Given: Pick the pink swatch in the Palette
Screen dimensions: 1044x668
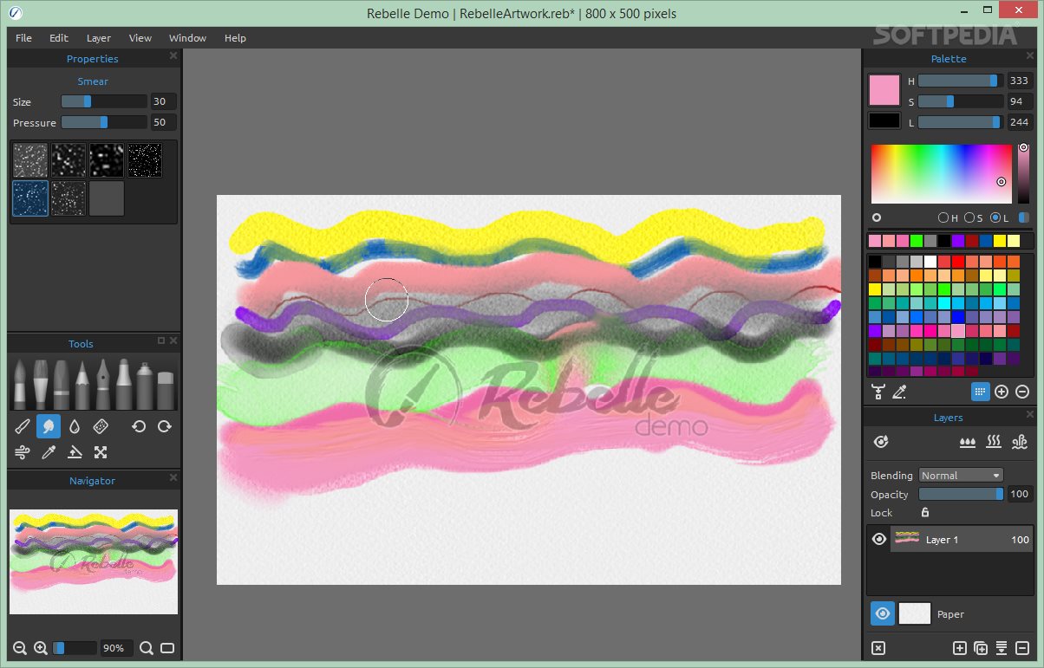Looking at the screenshot, I should [x=875, y=240].
